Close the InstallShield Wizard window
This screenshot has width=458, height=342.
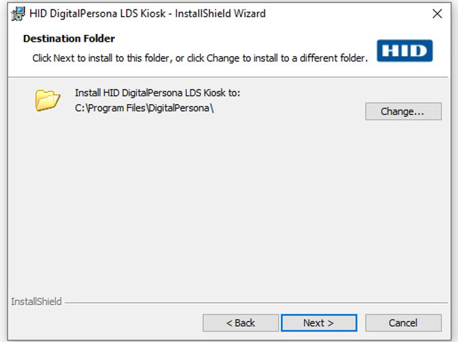pyautogui.click(x=437, y=14)
